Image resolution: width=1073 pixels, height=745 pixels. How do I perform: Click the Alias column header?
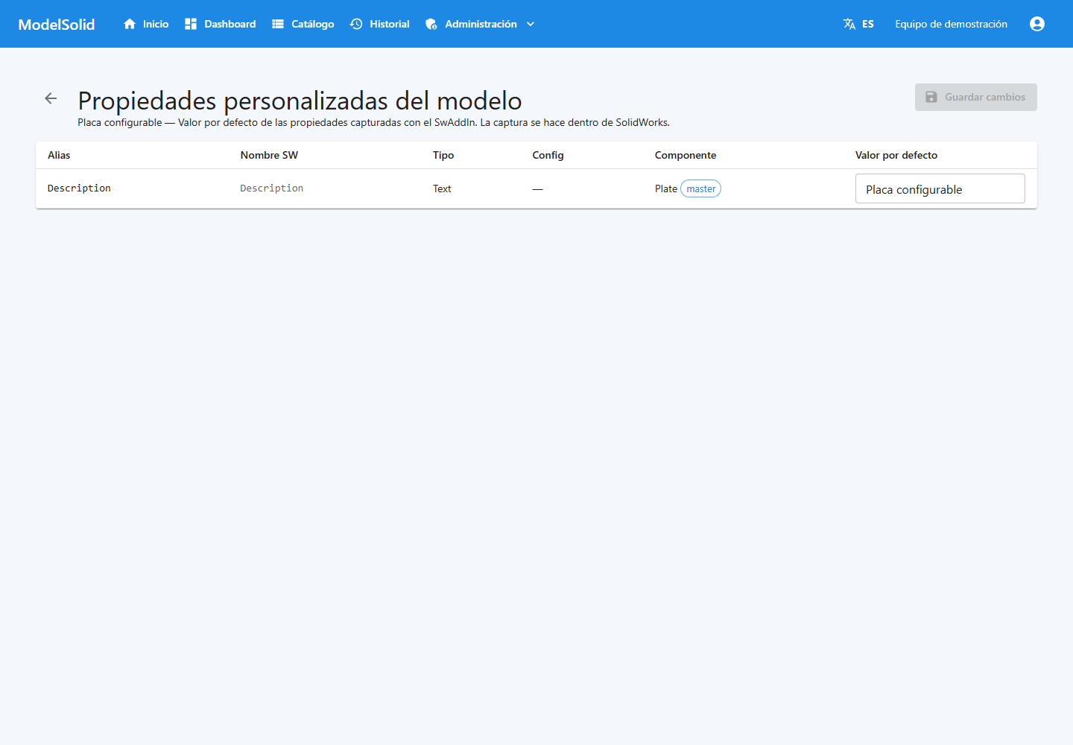coord(59,155)
